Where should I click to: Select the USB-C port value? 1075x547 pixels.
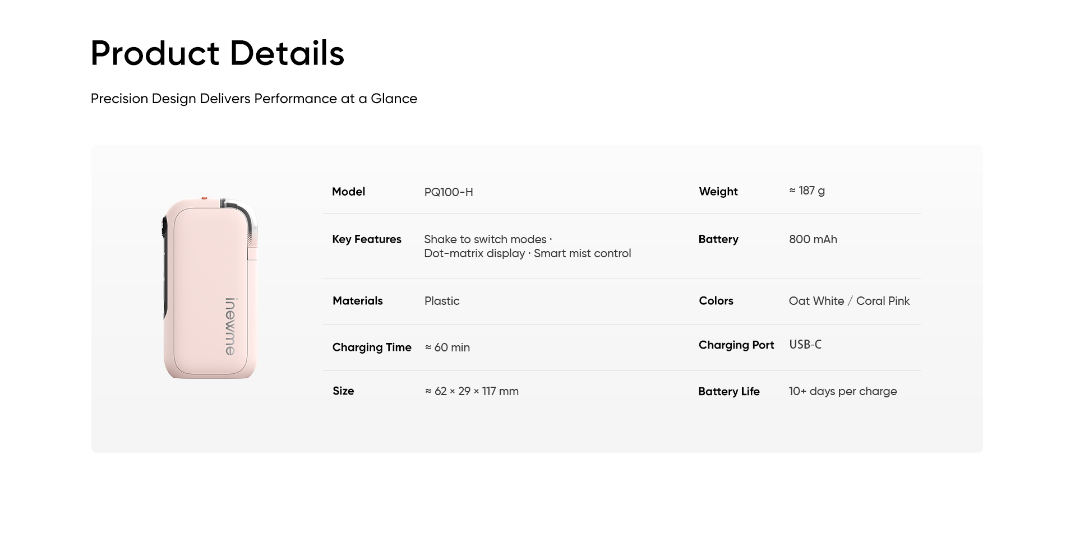click(805, 345)
